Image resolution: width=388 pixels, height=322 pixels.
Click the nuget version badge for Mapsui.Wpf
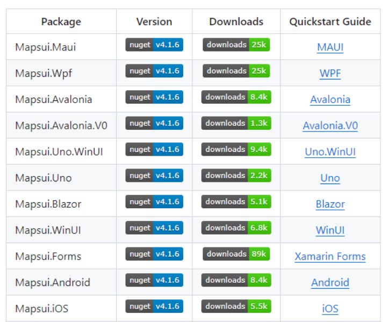pyautogui.click(x=154, y=71)
